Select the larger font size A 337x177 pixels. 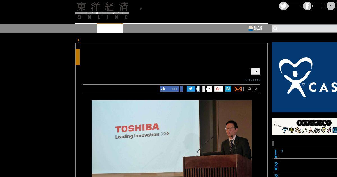[250, 89]
